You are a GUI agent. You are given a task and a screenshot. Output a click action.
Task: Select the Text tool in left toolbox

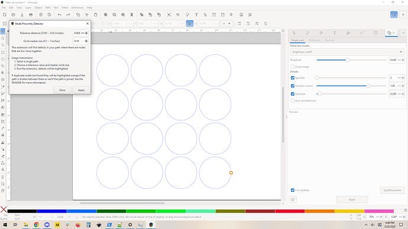coord(3,107)
